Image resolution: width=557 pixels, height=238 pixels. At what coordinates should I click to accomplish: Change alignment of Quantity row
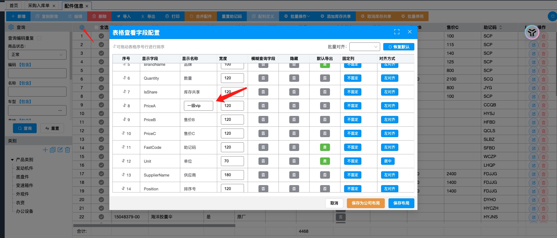pos(389,78)
